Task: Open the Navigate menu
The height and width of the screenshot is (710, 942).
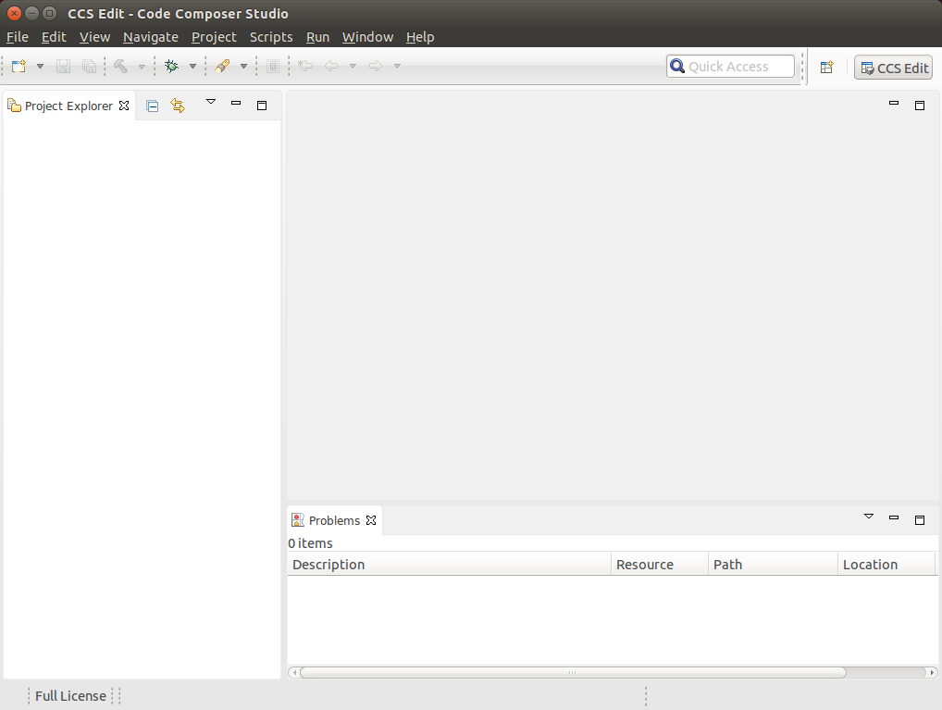Action: 151,37
